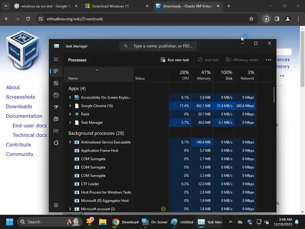This screenshot has width=305, height=229.
Task: Expand Google Chrome (16) process group
Action: [70, 106]
